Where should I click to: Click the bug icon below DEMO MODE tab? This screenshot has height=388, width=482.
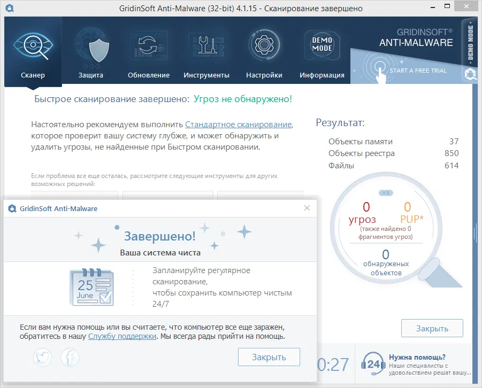pos(470,74)
